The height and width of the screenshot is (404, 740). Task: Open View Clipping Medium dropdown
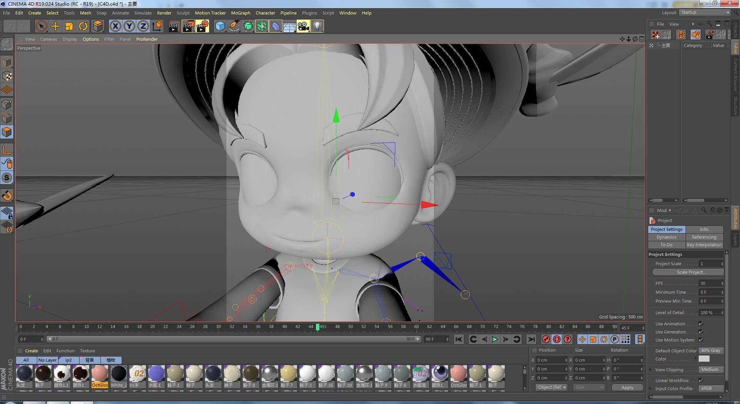coord(711,370)
